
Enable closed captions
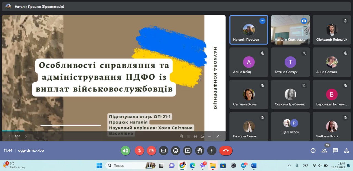pos(163,151)
